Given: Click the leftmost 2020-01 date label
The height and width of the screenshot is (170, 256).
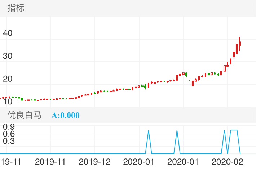Looking at the screenshot, I should pos(139,161).
